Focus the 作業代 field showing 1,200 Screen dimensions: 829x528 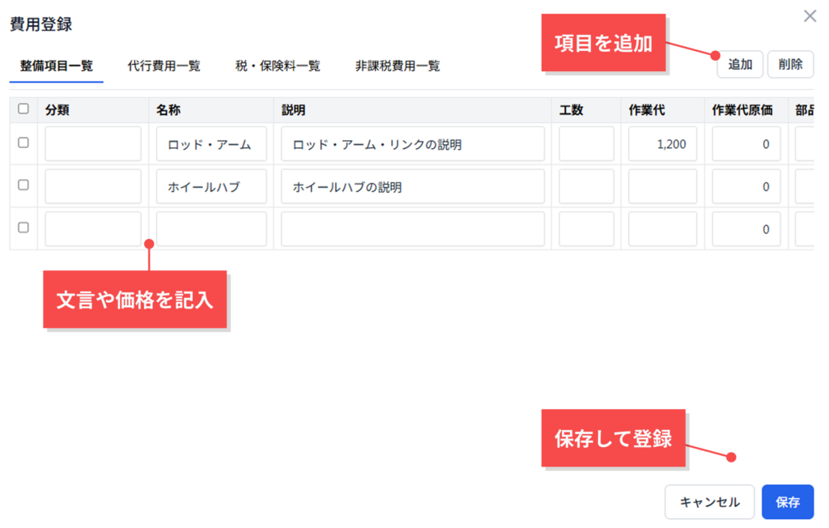[662, 144]
